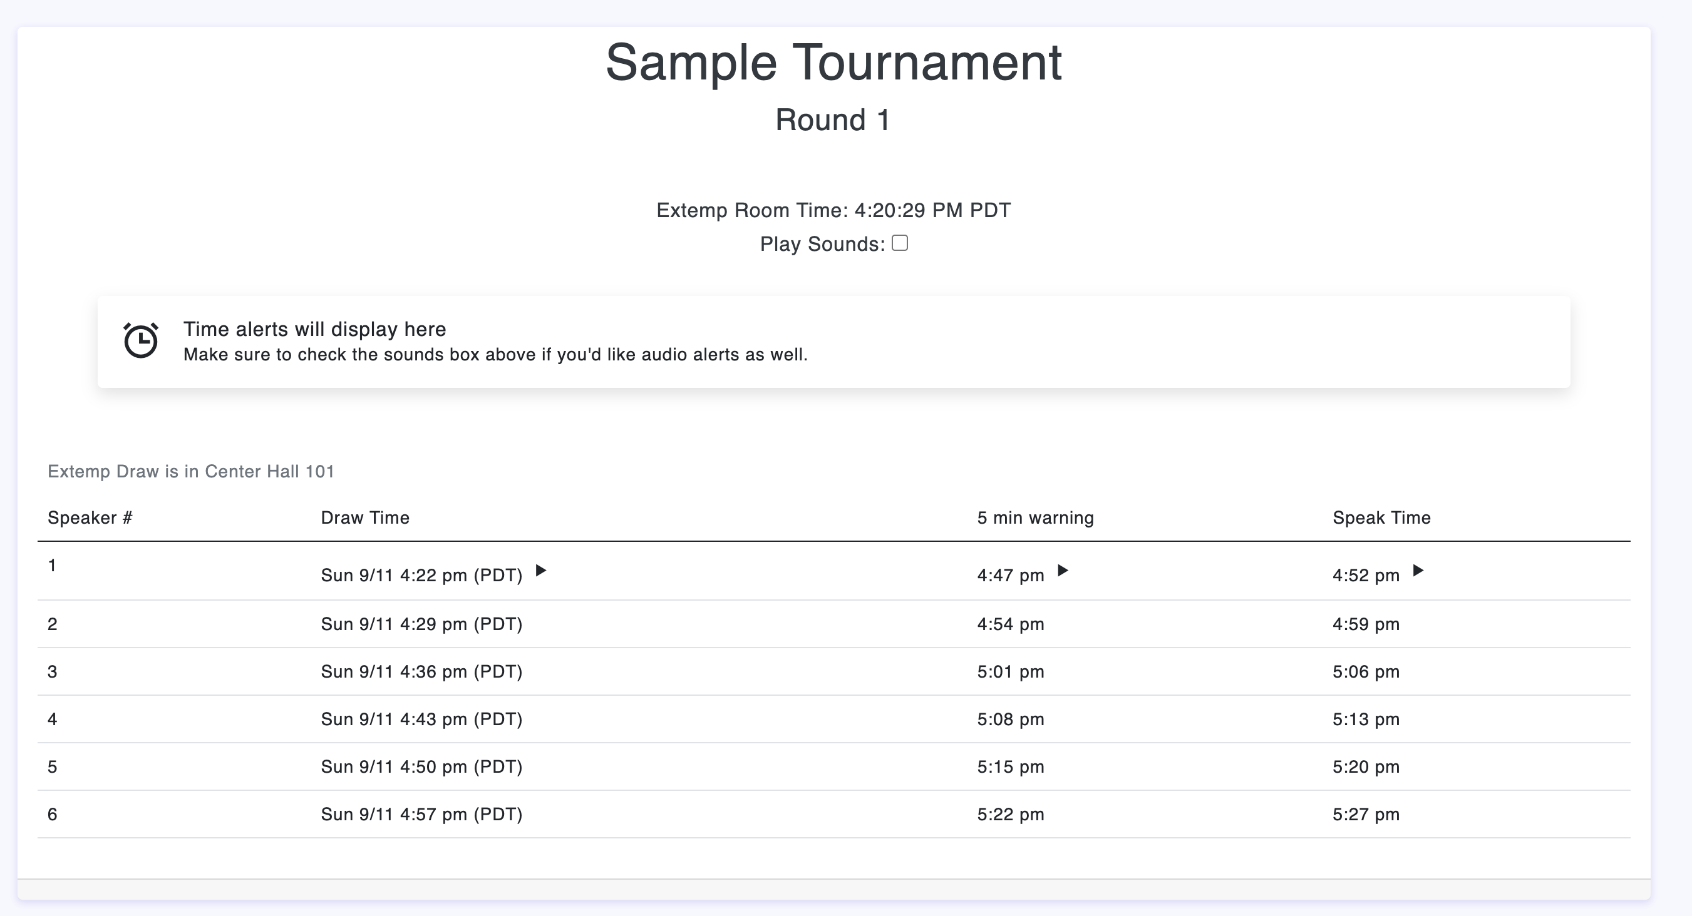This screenshot has height=916, width=1692.
Task: Click the Play Sounds label
Action: coord(822,244)
